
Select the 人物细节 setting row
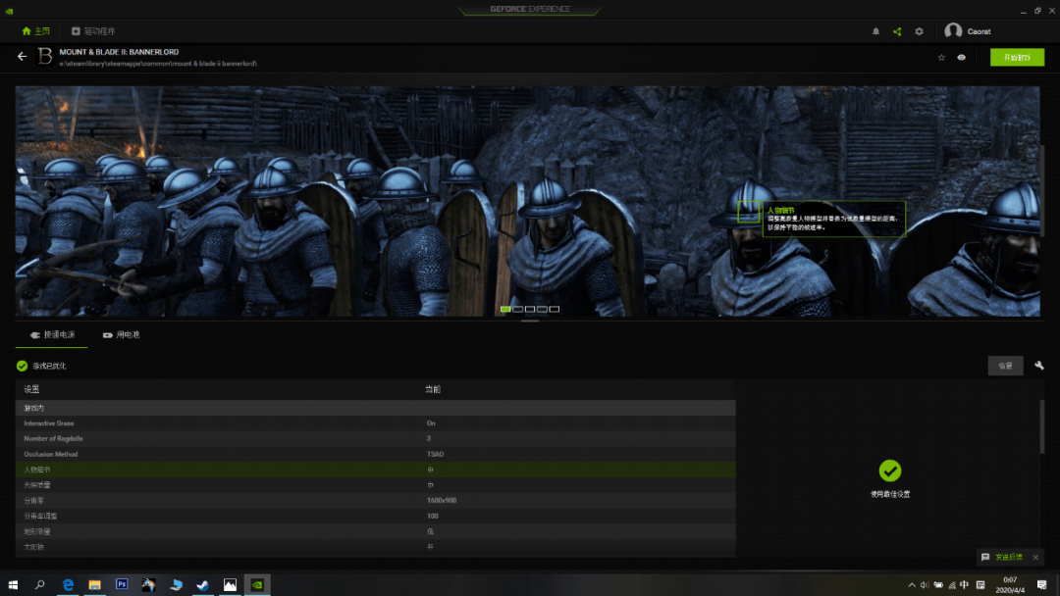tap(375, 470)
